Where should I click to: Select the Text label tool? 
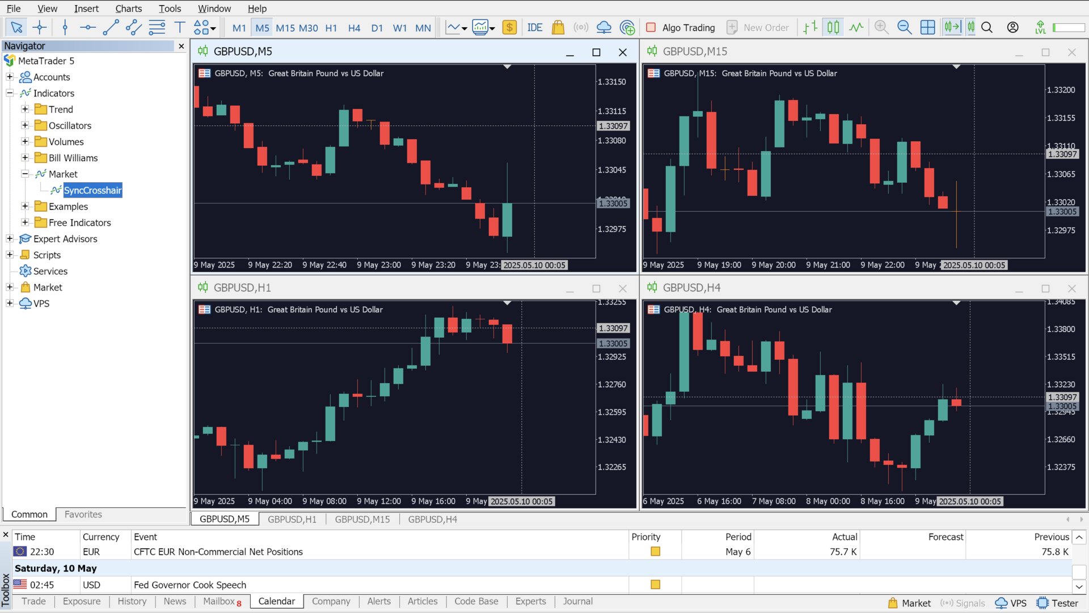[x=180, y=27]
